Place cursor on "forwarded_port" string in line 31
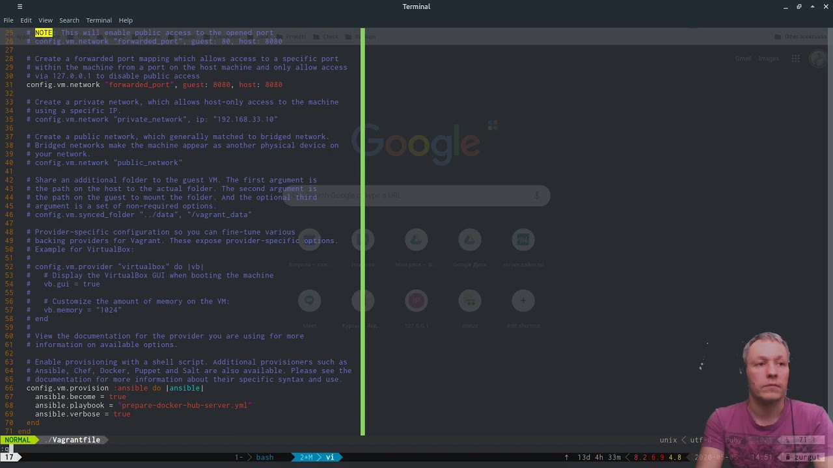 pyautogui.click(x=139, y=84)
